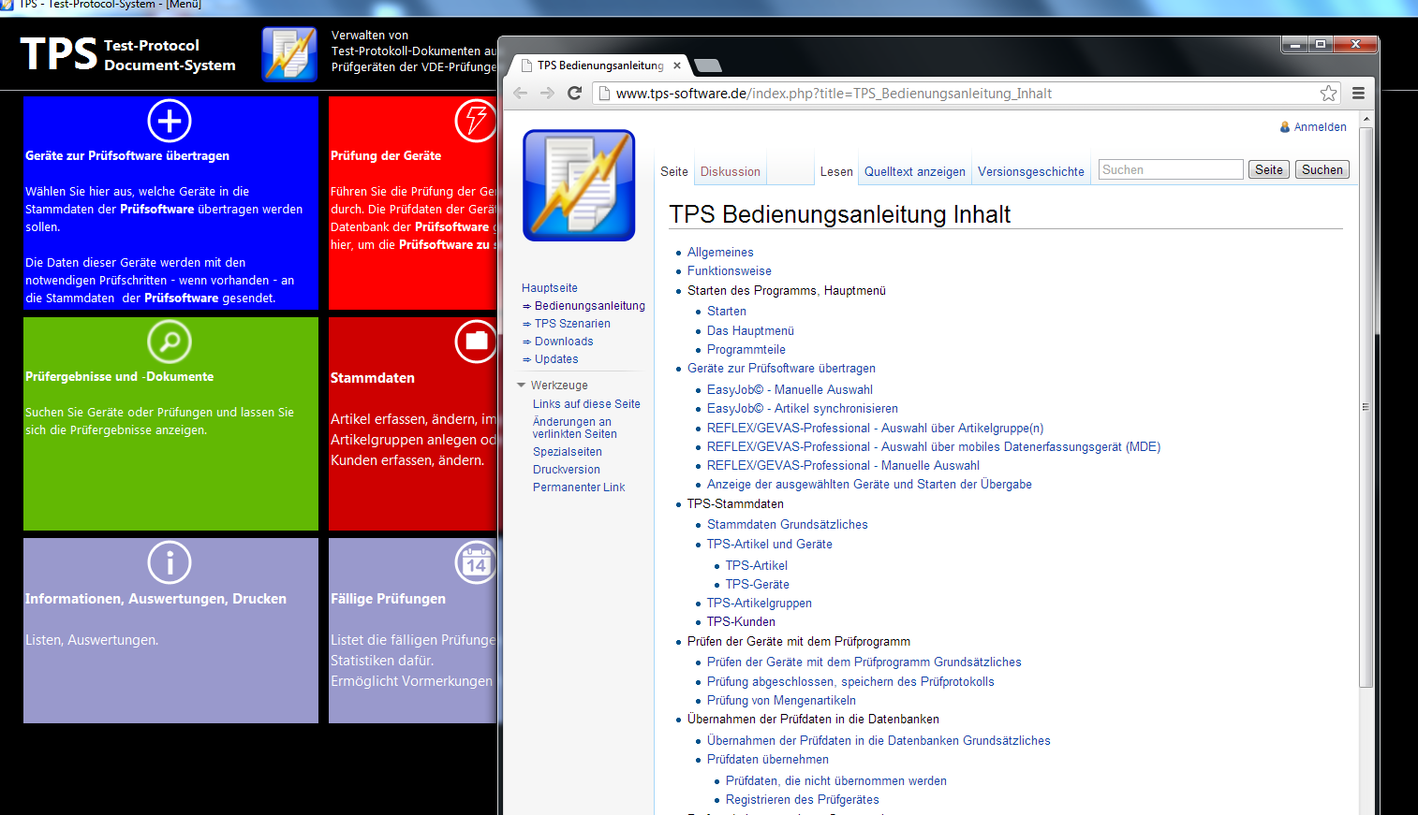The height and width of the screenshot is (815, 1418).
Task: Open the Druckversion link
Action: click(567, 470)
